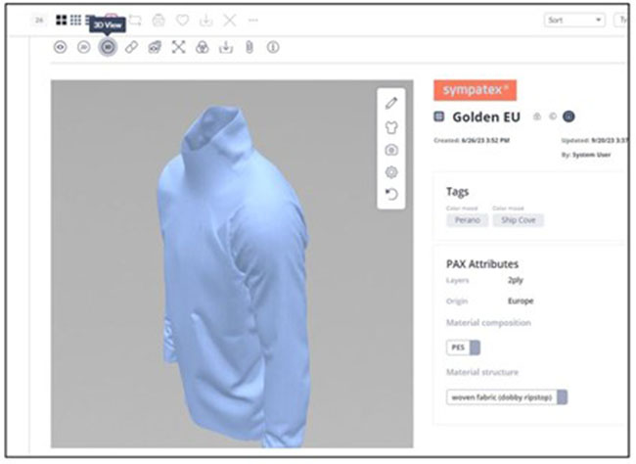Click the link chain icon
Viewport: 636px width, 464px height.
coord(131,47)
